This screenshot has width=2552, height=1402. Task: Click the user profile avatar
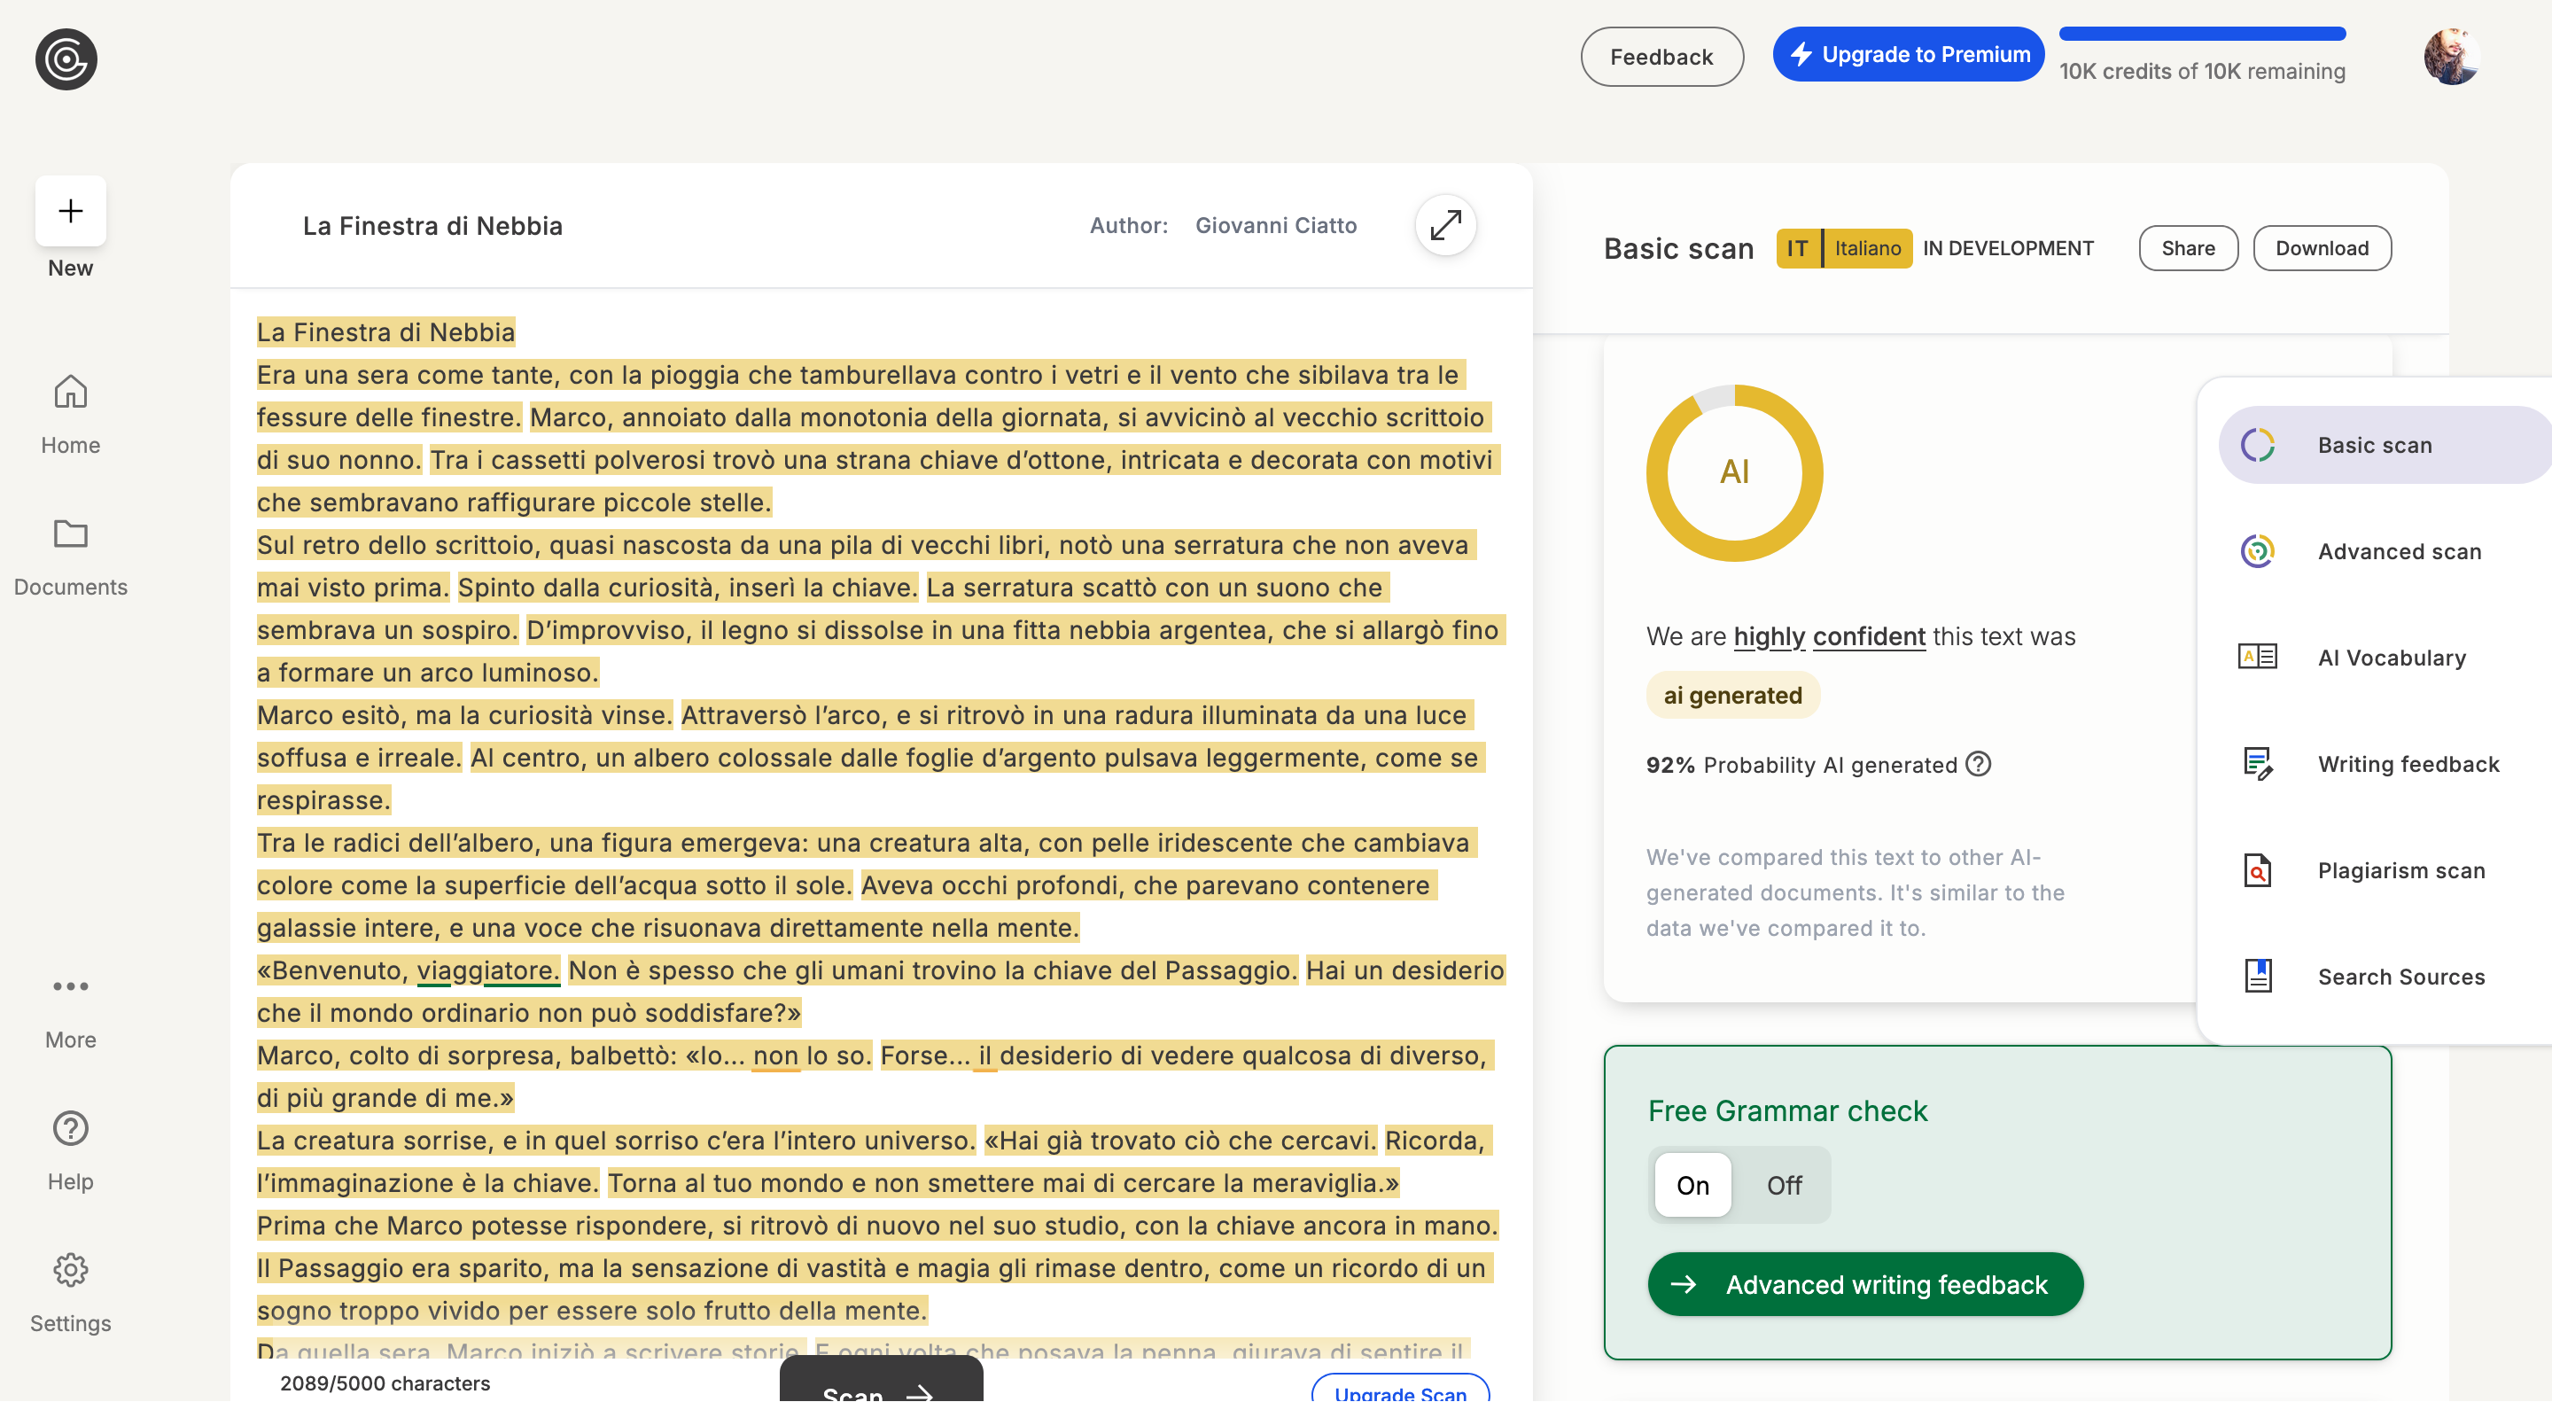click(2451, 57)
